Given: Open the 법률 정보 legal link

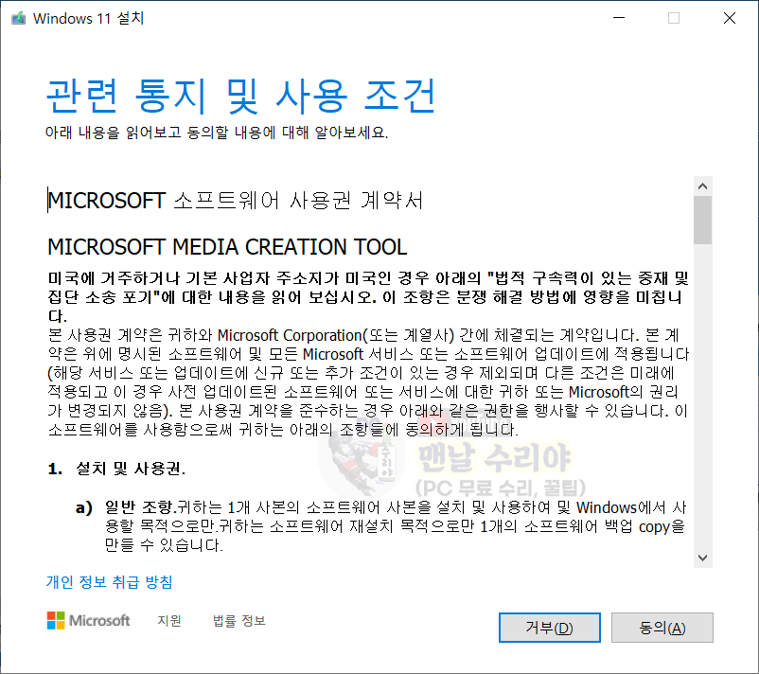Looking at the screenshot, I should tap(239, 620).
